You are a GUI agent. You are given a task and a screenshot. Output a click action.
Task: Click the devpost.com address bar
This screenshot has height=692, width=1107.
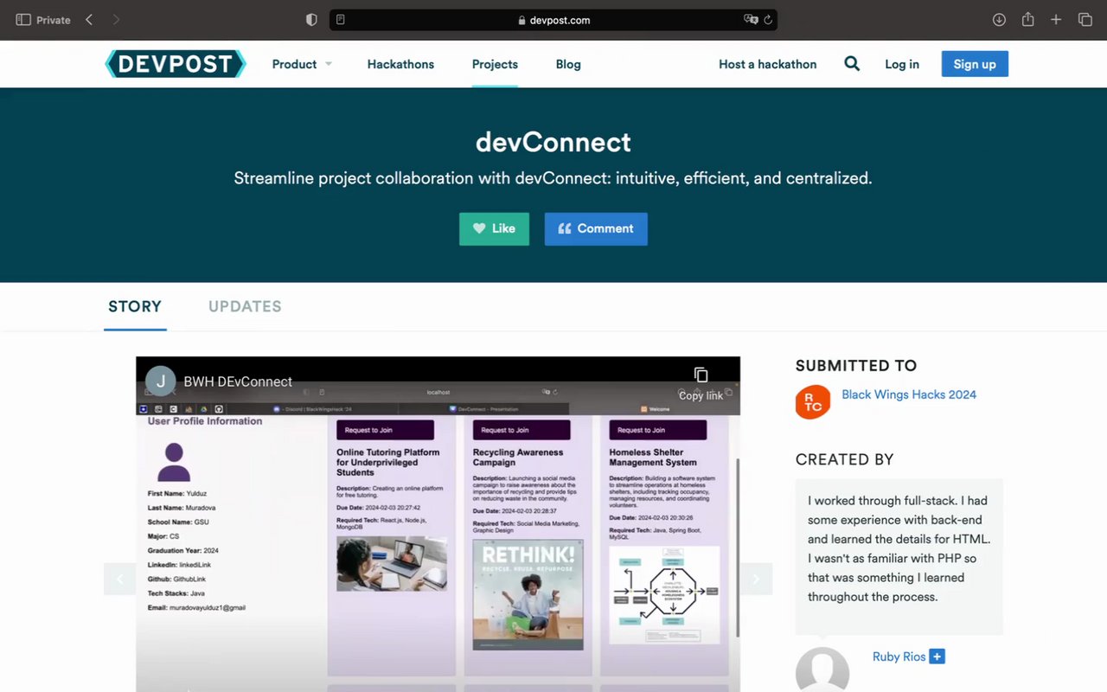tap(553, 20)
